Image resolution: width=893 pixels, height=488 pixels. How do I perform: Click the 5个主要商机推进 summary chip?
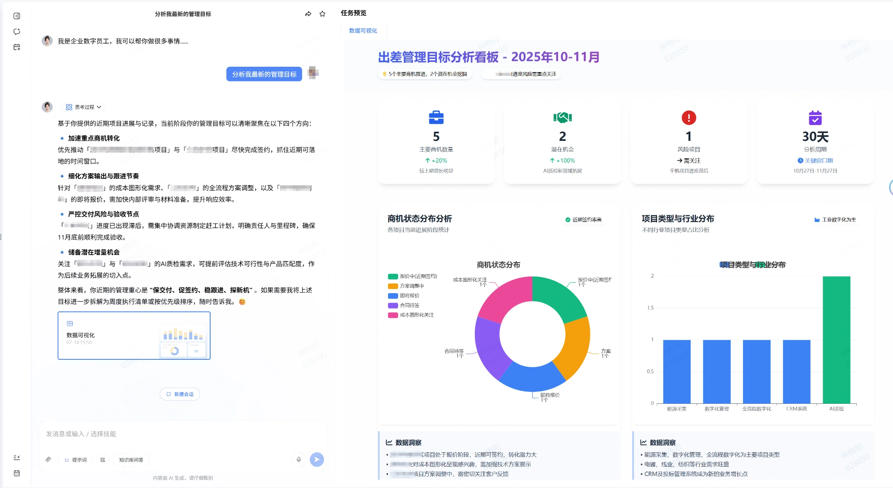coord(425,74)
